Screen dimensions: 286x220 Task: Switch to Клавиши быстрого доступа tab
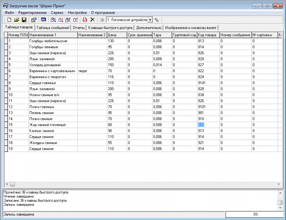[110, 28]
